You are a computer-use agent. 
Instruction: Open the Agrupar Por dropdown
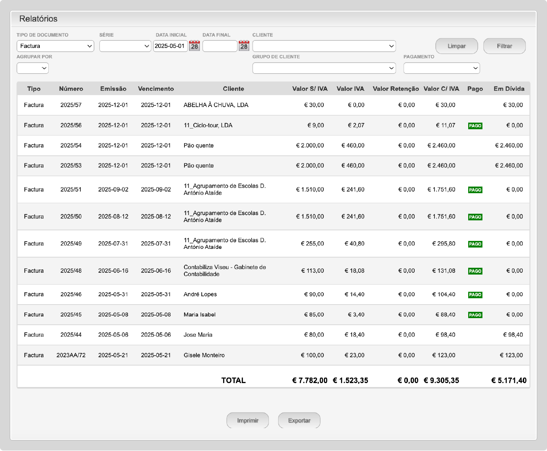pos(32,68)
